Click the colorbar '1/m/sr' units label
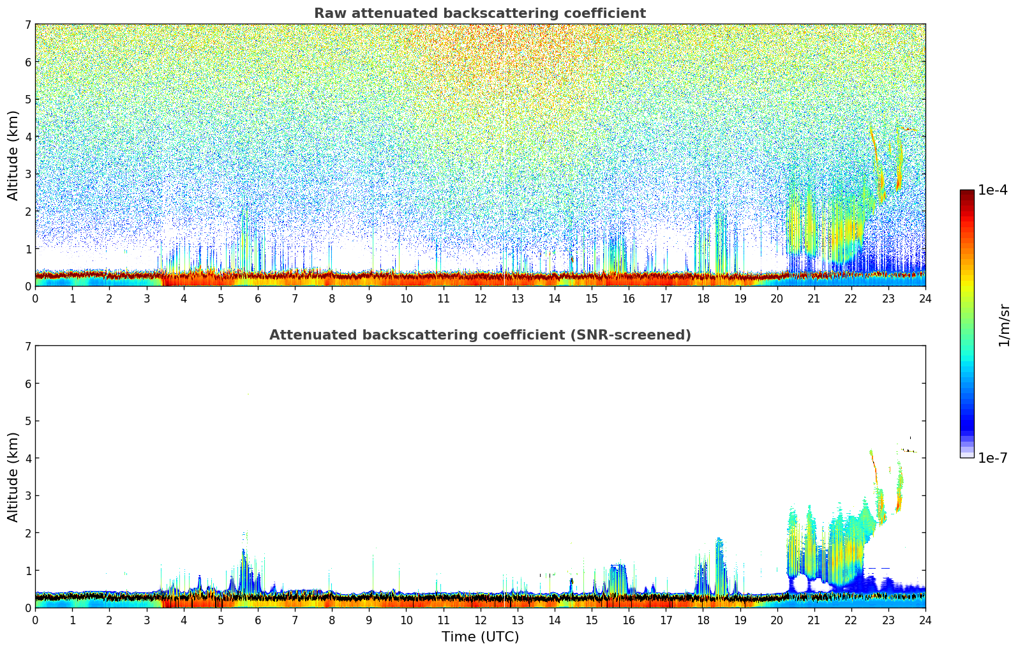Viewport: 1018px width, 651px height. pyautogui.click(x=1004, y=325)
